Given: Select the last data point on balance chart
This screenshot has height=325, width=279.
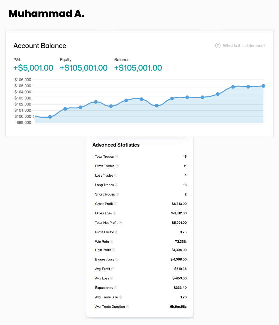Looking at the screenshot, I should [x=263, y=86].
